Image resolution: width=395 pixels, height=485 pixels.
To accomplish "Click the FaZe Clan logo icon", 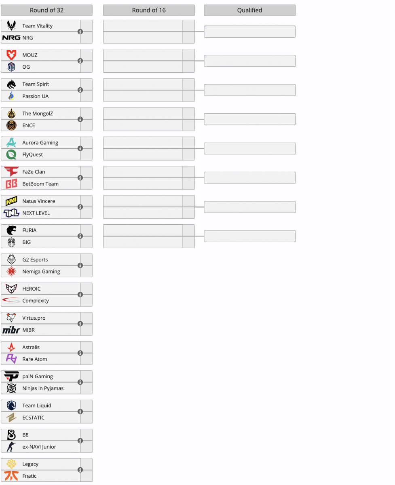I will point(11,172).
